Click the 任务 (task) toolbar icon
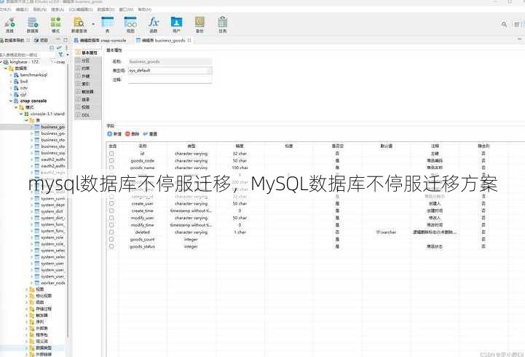525x357 pixels. 223,25
